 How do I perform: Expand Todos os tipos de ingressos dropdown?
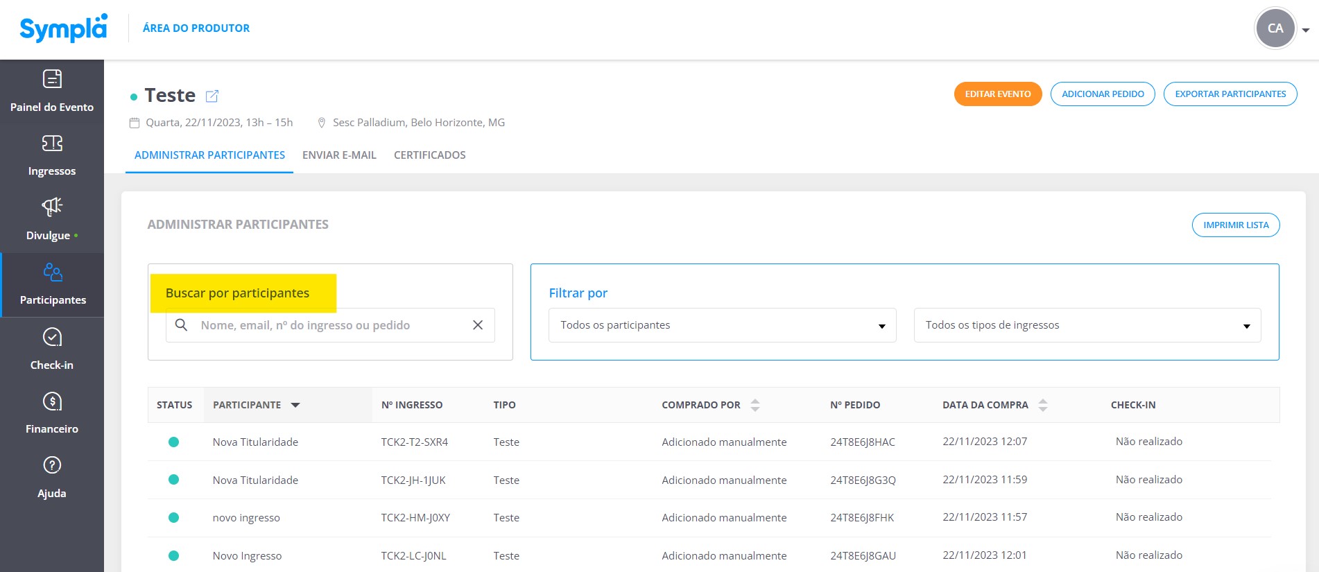point(1087,325)
